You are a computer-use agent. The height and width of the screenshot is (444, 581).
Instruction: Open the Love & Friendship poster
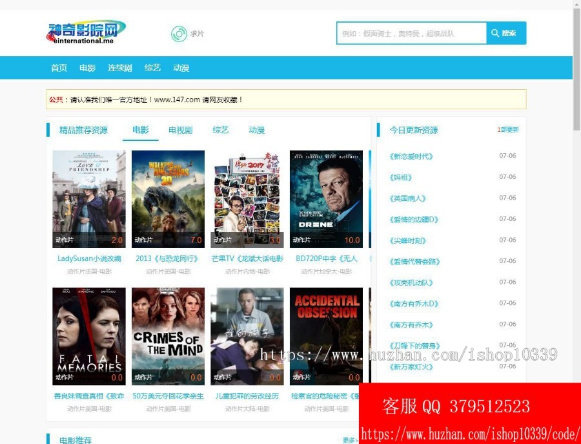click(x=89, y=199)
